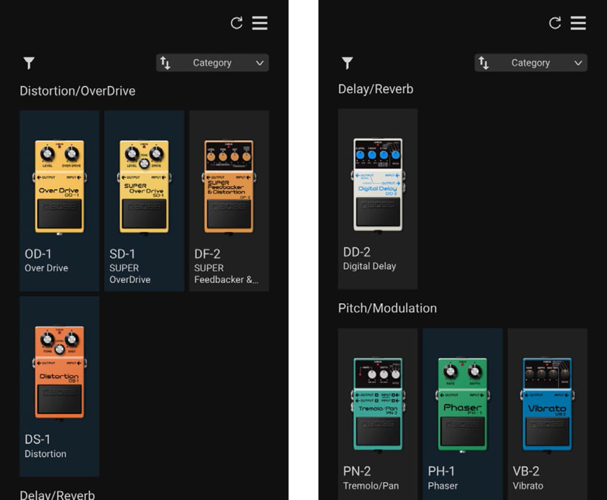Open the hamburger menu in the left panel

tap(260, 23)
